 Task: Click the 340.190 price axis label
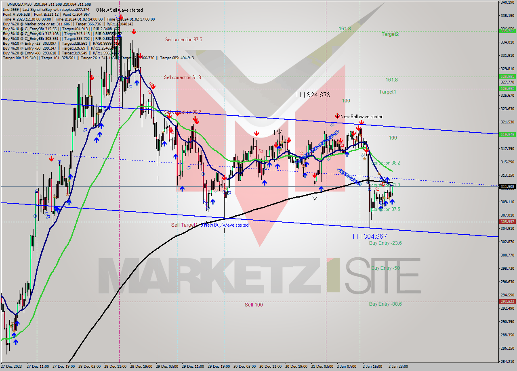coord(507,2)
